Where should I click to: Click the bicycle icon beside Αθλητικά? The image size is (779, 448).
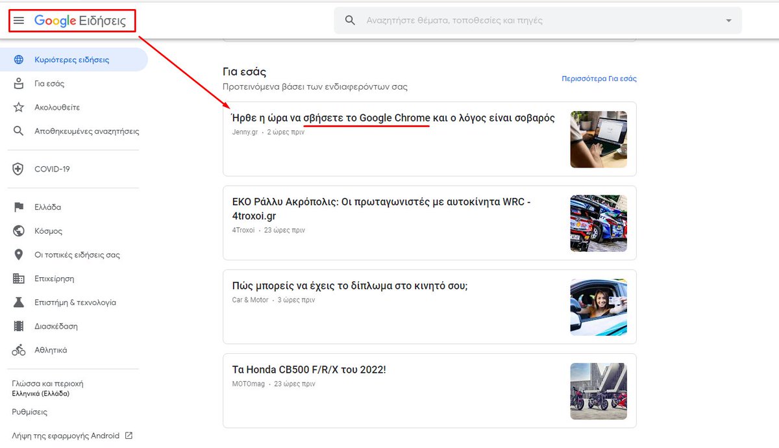[x=19, y=350]
